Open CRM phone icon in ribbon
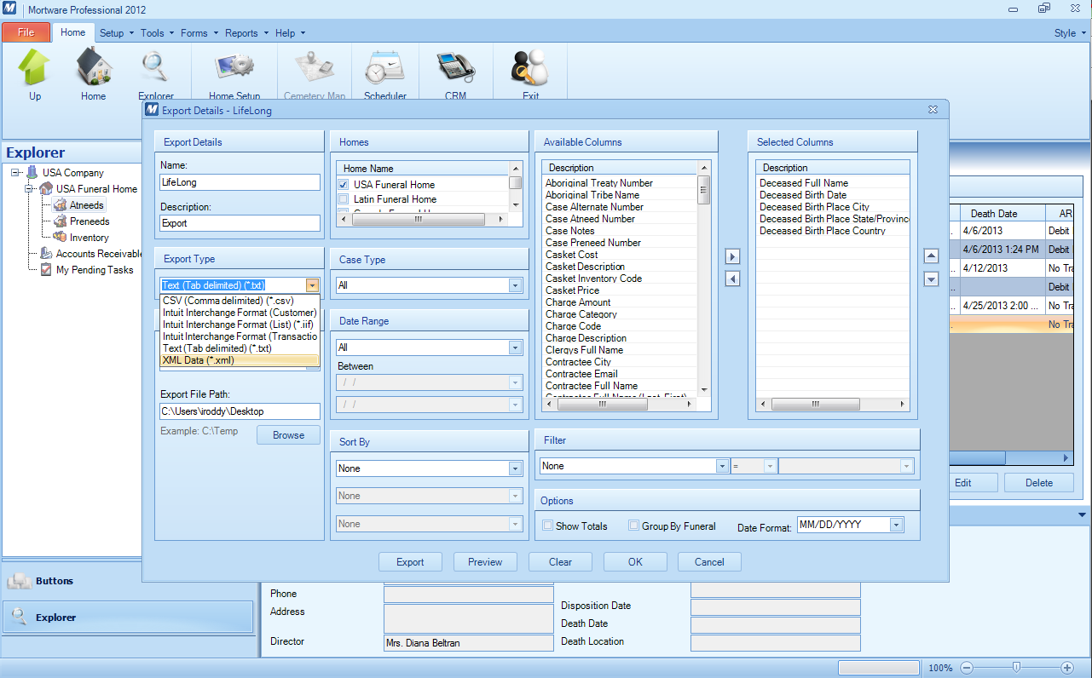This screenshot has height=678, width=1092. [456, 68]
